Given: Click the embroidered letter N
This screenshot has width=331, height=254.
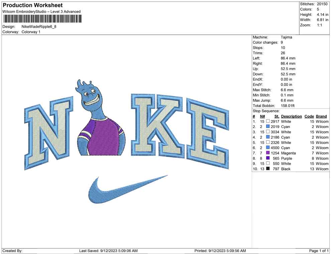Looking at the screenshot, I should point(48,133).
